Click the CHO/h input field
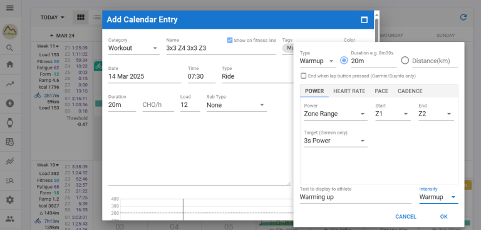481x230 pixels. pos(158,105)
